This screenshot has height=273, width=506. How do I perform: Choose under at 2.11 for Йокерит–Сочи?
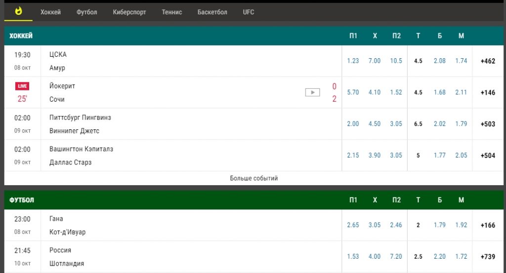point(461,92)
